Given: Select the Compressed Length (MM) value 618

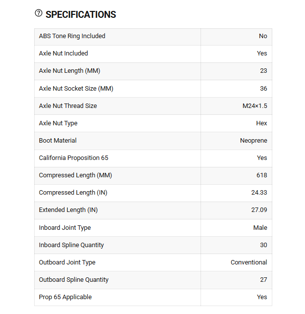Looking at the screenshot, I should (262, 175).
